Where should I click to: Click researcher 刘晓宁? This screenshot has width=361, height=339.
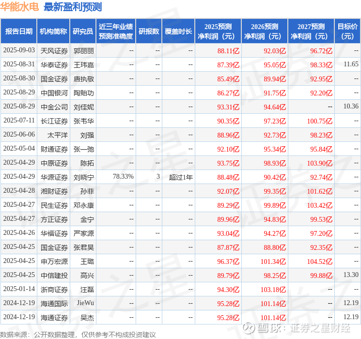pyautogui.click(x=83, y=177)
